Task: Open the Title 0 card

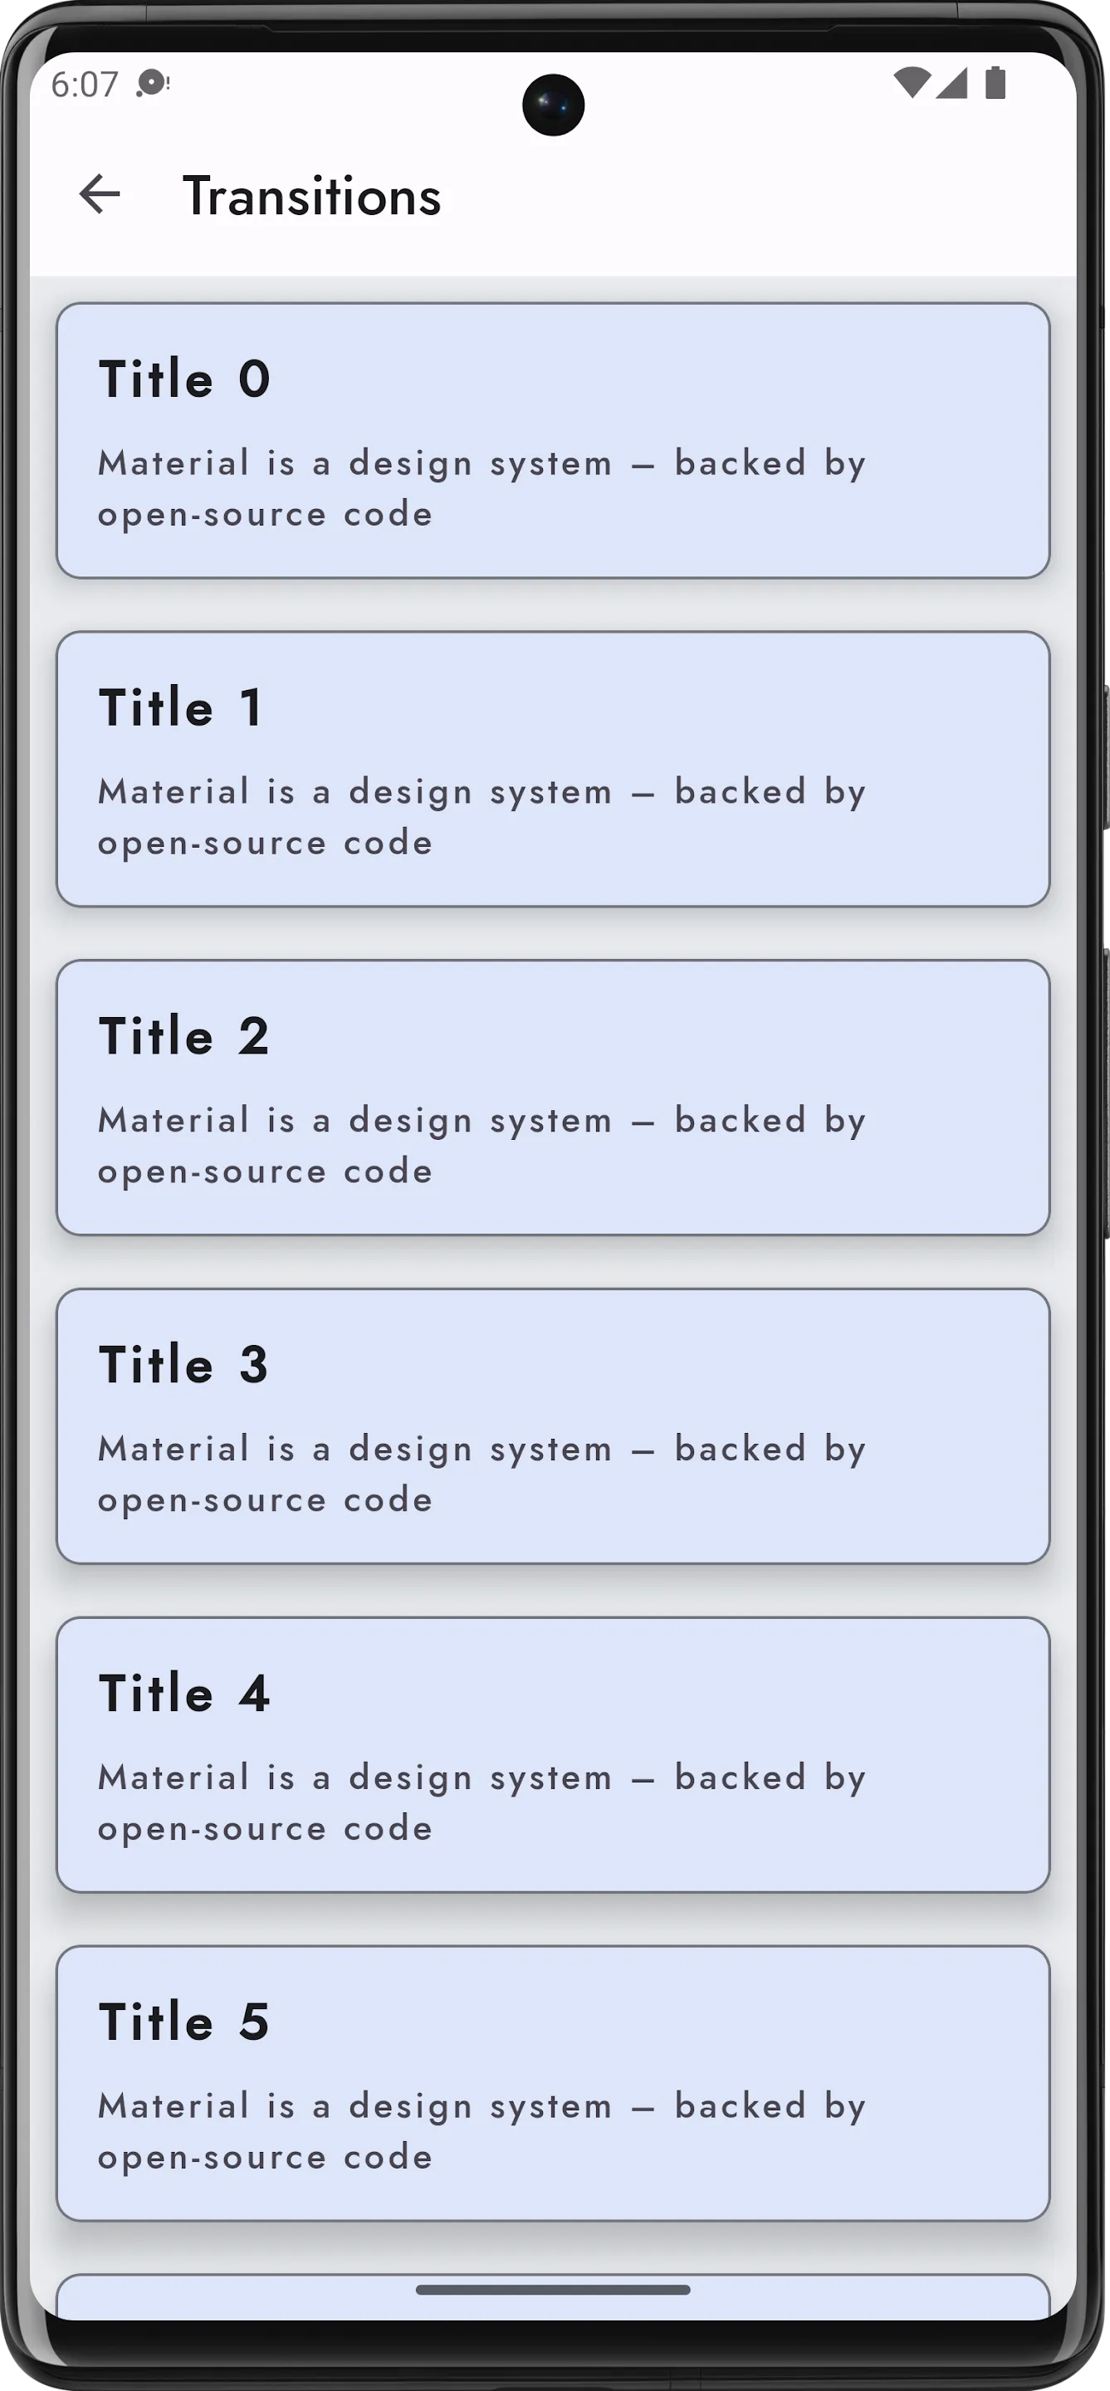Action: pyautogui.click(x=553, y=441)
